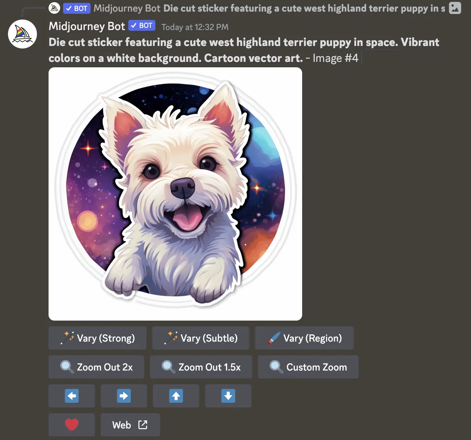Apply Zoom Out 1.5x
Viewport: 471px width, 440px height.
tap(201, 367)
